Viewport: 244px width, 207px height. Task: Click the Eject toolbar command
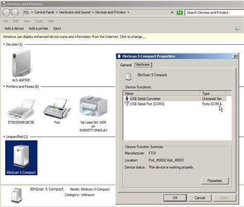click(x=57, y=28)
